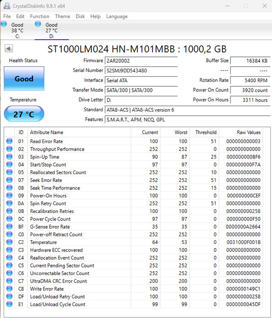Image resolution: width=272 pixels, height=318 pixels.
Task: Click G-Sense Error Rate status orb
Action: [9, 226]
